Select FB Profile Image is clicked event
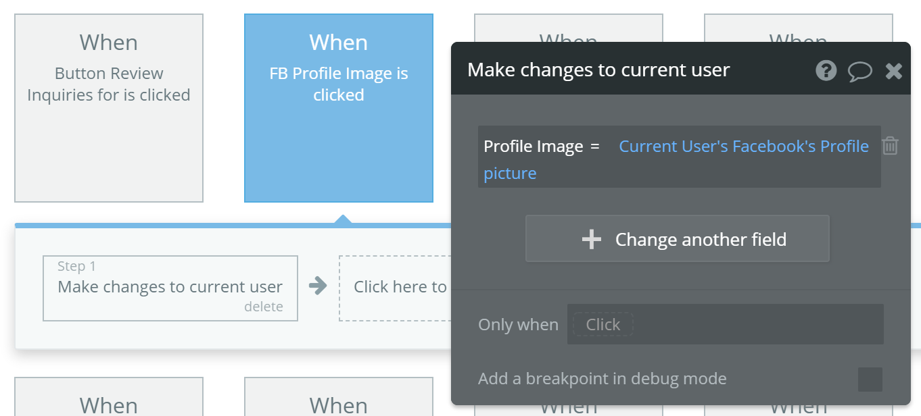The image size is (921, 416). pyautogui.click(x=339, y=108)
